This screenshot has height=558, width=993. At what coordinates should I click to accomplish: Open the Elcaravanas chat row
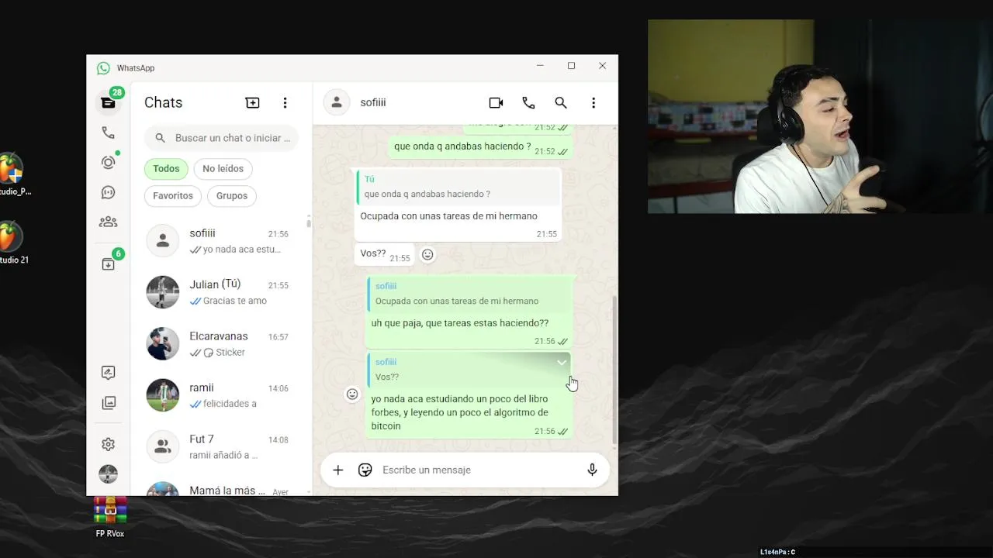pyautogui.click(x=221, y=344)
